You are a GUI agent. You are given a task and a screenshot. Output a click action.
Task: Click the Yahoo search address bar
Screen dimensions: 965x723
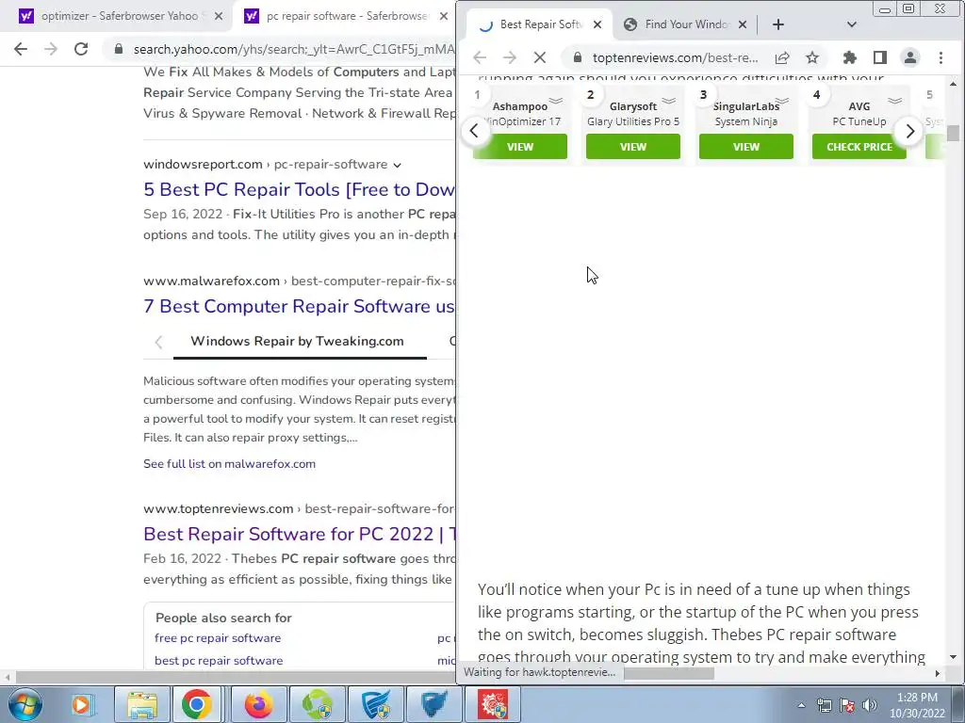click(x=294, y=49)
